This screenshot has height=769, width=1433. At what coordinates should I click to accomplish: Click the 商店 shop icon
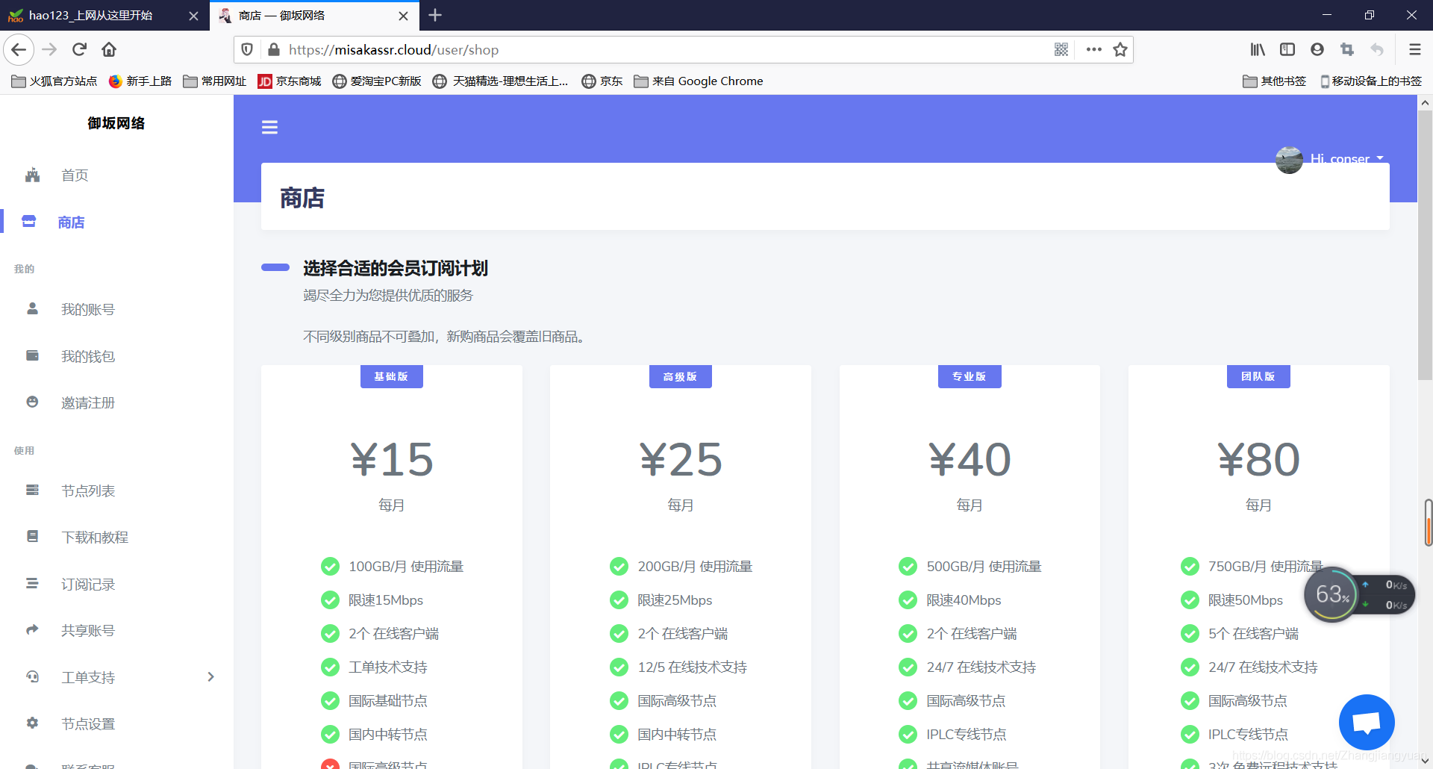29,221
